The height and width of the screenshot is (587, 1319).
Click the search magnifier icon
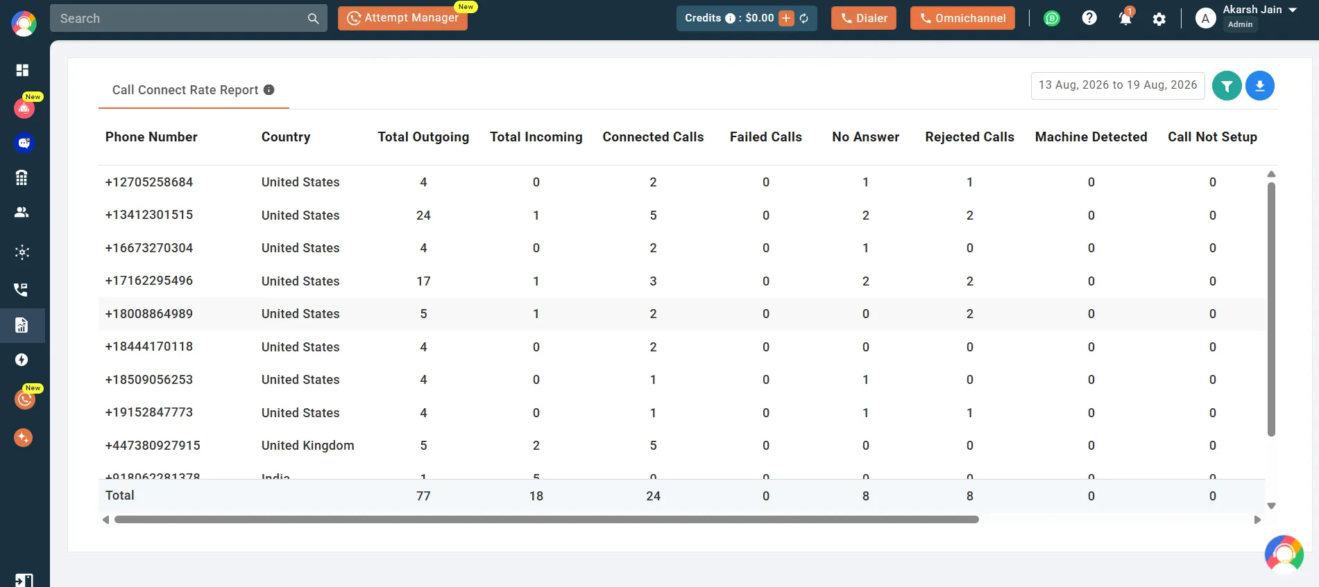point(314,19)
